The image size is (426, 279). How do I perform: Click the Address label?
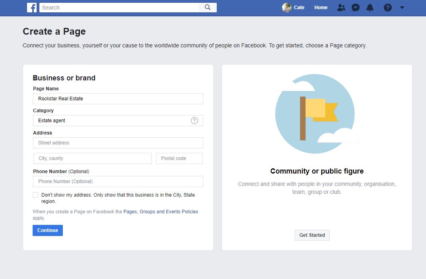(x=43, y=133)
